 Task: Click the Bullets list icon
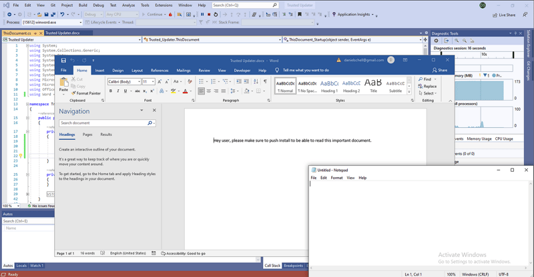[202, 82]
